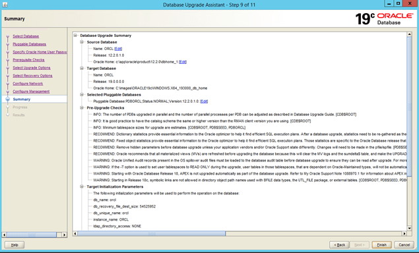Select the 'Release: 19.0.0.0.0' target row

[x=108, y=82]
